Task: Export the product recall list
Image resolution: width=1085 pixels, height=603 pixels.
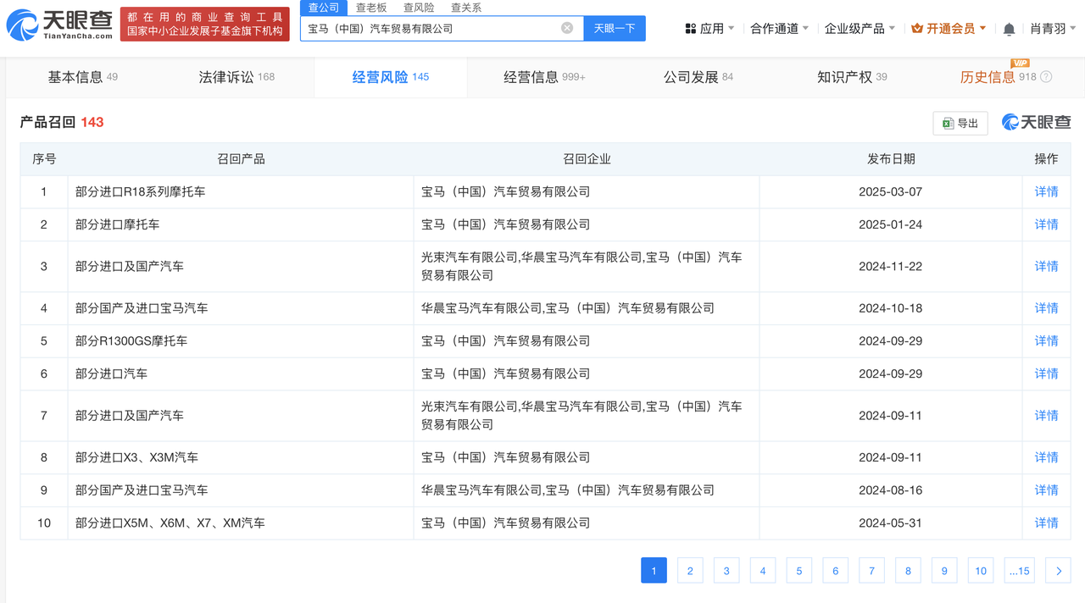Action: click(x=960, y=123)
